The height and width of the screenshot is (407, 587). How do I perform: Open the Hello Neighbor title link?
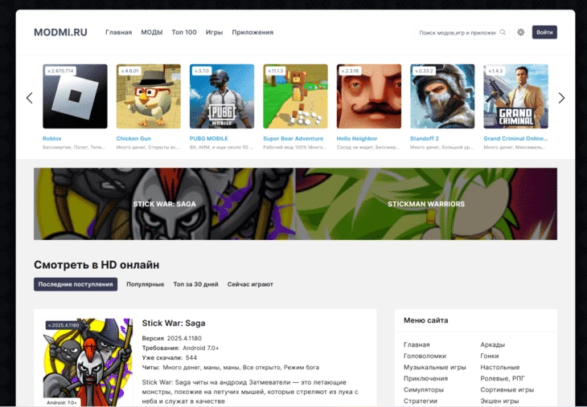(x=357, y=138)
